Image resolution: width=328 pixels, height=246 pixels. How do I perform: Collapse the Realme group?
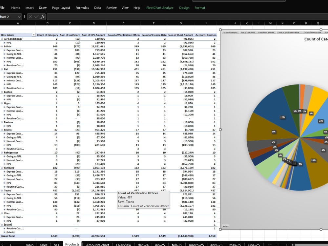coord(2,122)
